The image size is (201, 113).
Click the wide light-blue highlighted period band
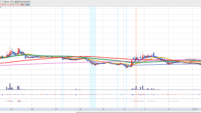93,57
